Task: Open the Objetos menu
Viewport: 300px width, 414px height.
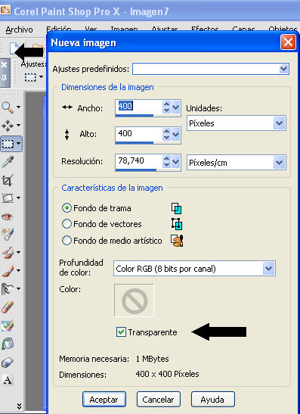Action: (x=283, y=29)
